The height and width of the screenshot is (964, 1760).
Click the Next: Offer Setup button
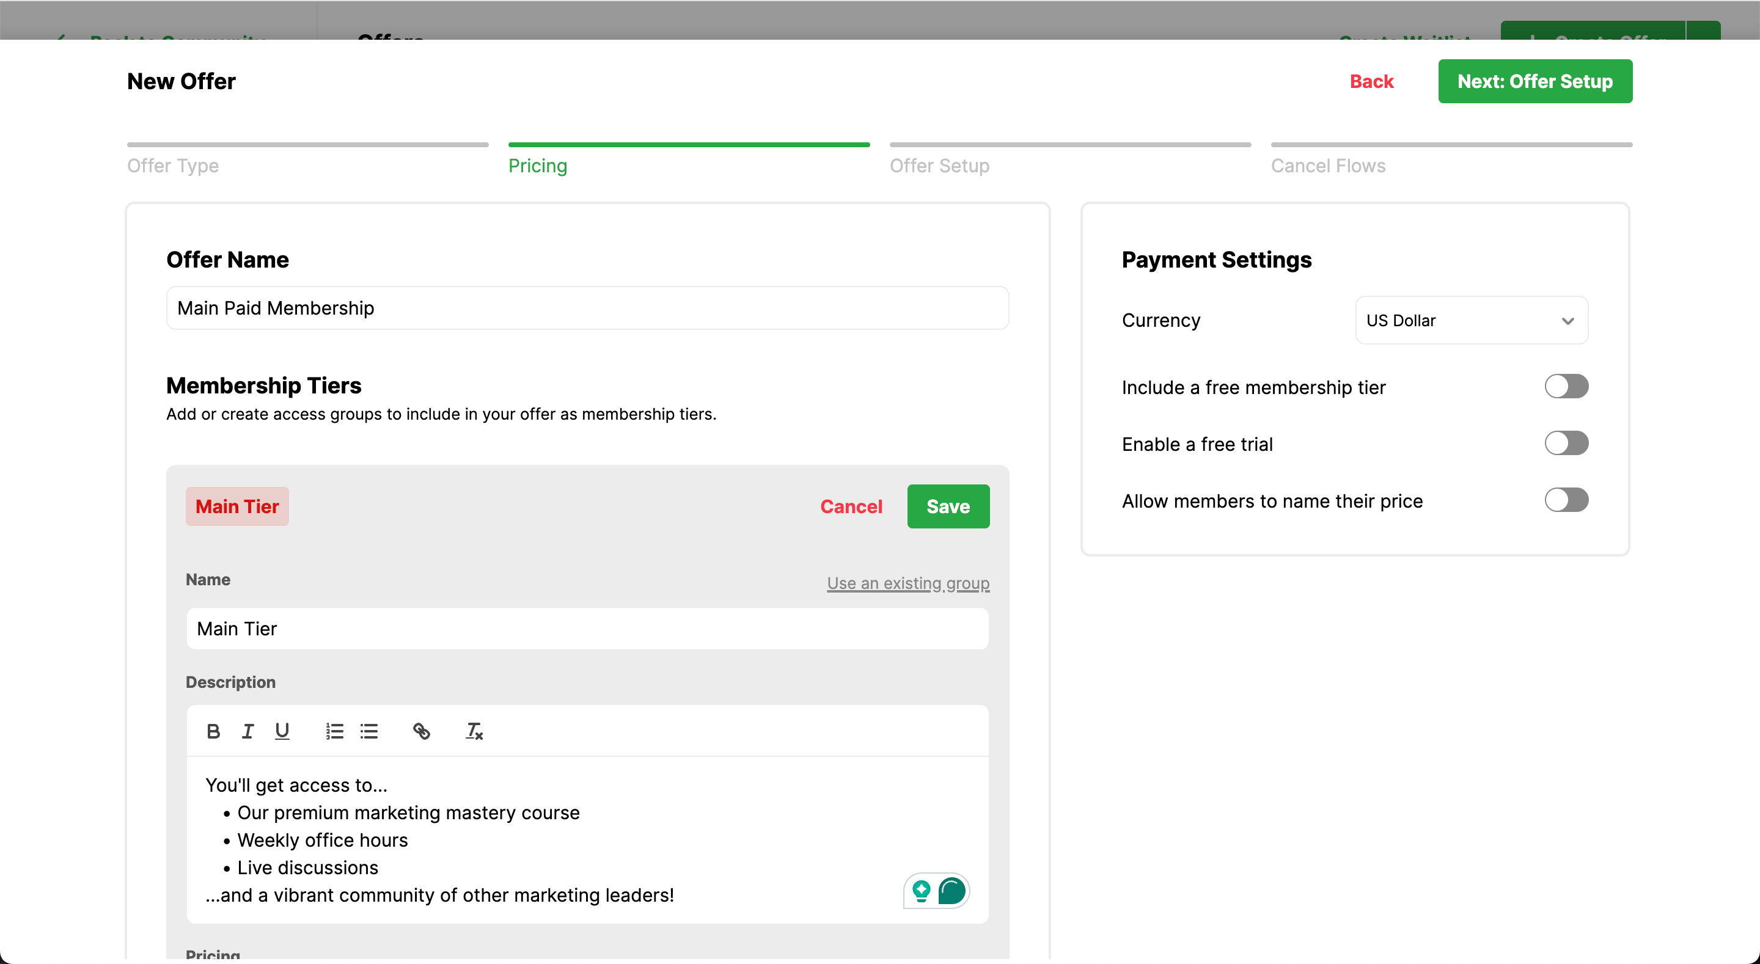click(1535, 81)
